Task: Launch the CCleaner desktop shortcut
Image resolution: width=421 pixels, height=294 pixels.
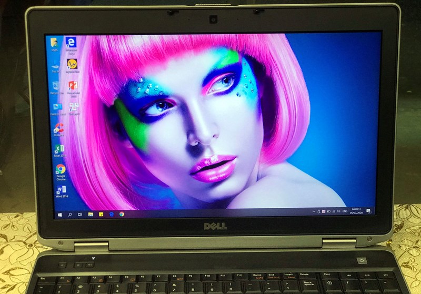Action: tap(59, 130)
